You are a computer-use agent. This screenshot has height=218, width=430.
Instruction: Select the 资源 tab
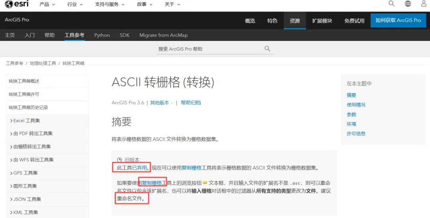click(x=295, y=21)
